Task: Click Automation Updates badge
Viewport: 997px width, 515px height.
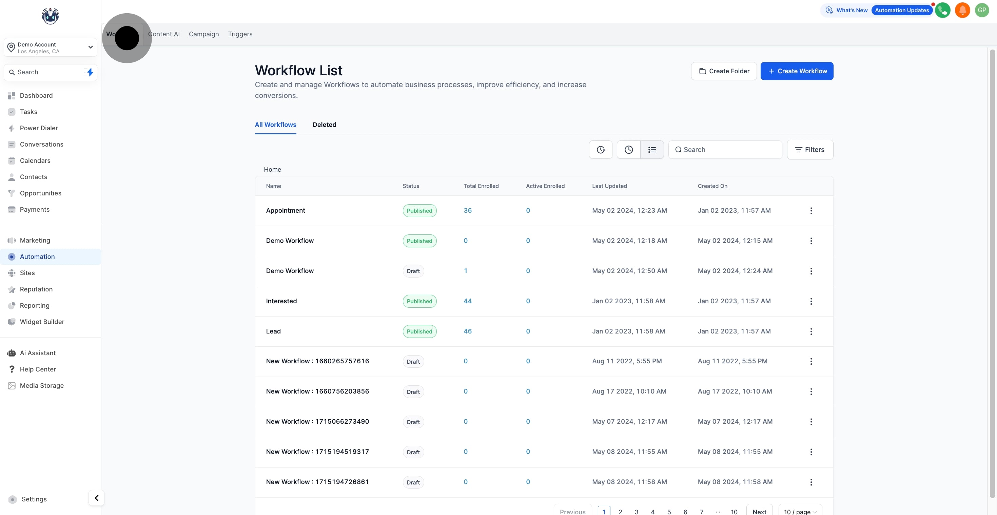Action: [902, 10]
